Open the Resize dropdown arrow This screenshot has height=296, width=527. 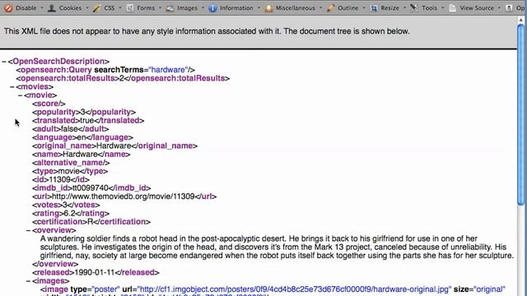point(404,7)
